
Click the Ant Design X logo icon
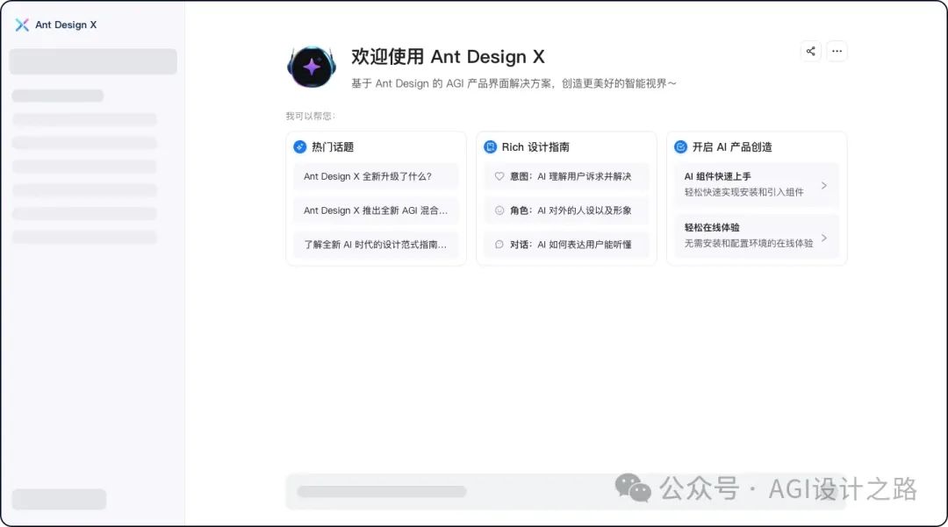click(x=22, y=25)
